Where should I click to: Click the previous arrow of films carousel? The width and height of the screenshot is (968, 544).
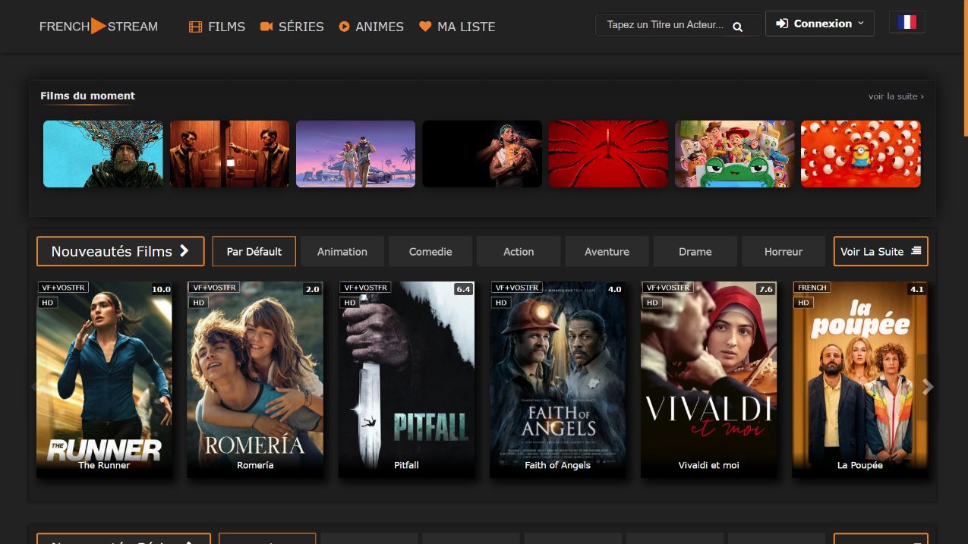click(x=34, y=387)
